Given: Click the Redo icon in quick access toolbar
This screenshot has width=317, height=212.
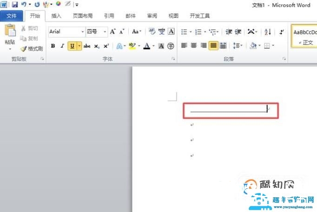Looking at the screenshot, I should tap(37, 5).
